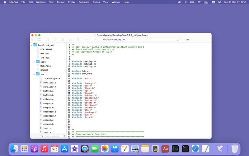Click the speech bubble icon in toolbar
This screenshot has height=156, width=249.
pyautogui.click(x=55, y=40)
